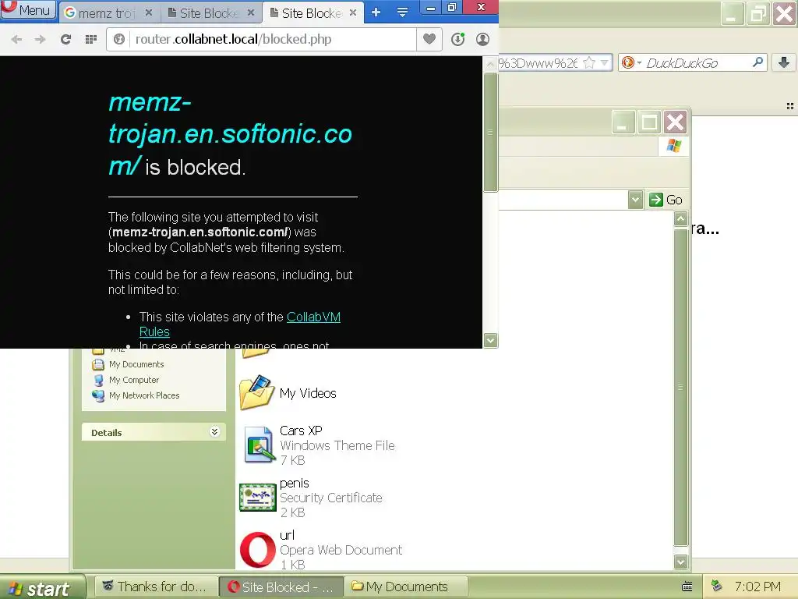Click the search magnifier icon
Screen dimensions: 798x599
(757, 62)
